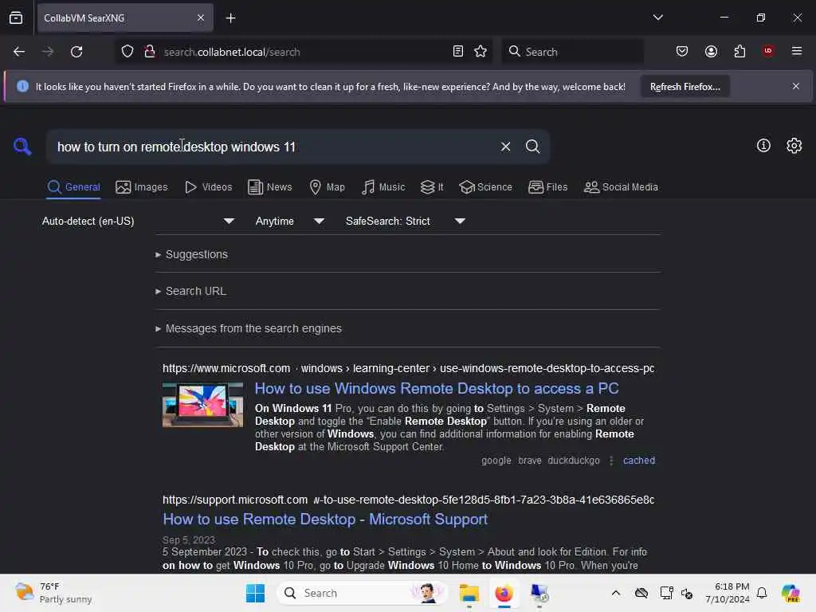Click Firefox icon in taskbar

(x=504, y=593)
